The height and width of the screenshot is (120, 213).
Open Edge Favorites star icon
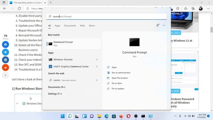(186, 8)
